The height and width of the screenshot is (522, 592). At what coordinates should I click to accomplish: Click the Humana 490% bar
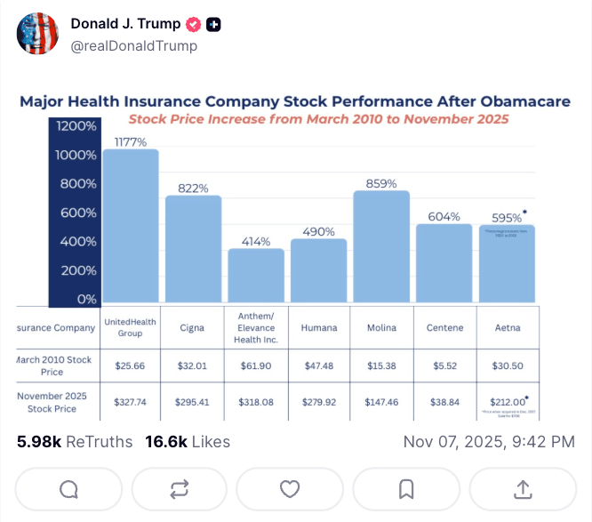(x=318, y=271)
